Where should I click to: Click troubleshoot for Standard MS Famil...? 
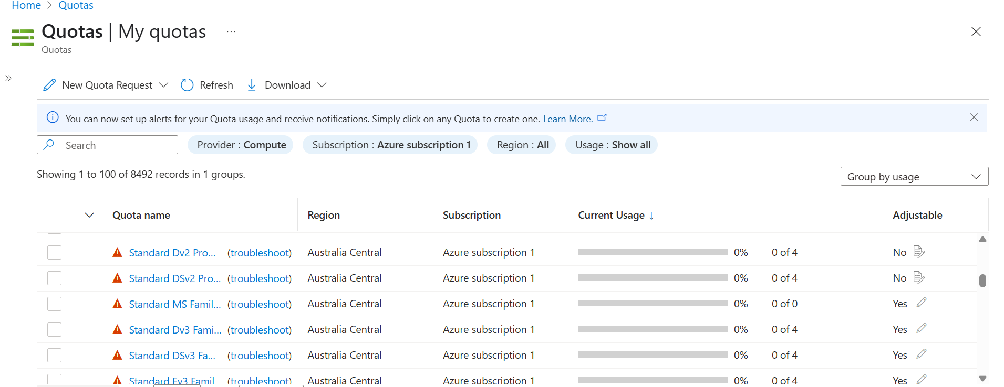coord(260,304)
